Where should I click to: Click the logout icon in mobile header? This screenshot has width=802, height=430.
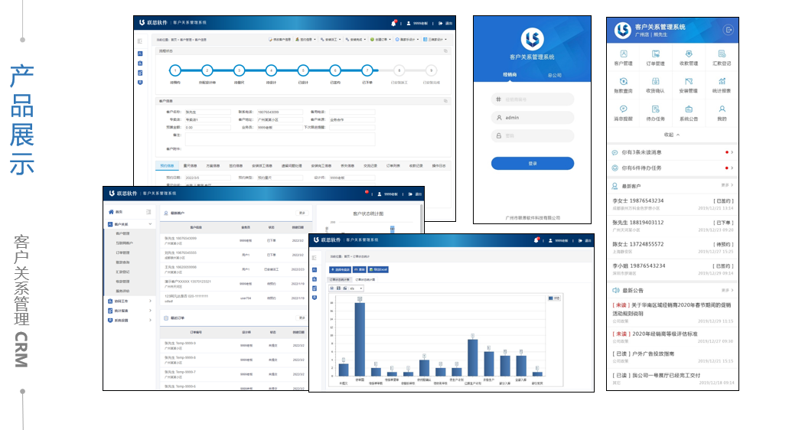pyautogui.click(x=728, y=29)
